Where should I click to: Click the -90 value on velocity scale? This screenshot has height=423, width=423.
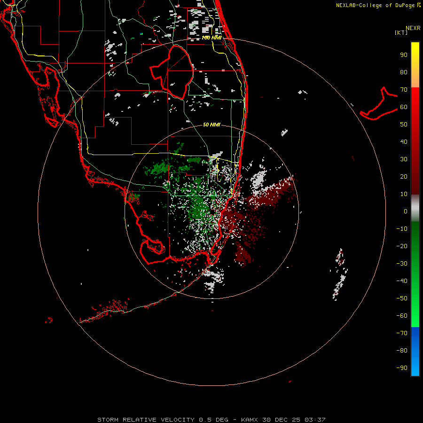pyautogui.click(x=402, y=368)
